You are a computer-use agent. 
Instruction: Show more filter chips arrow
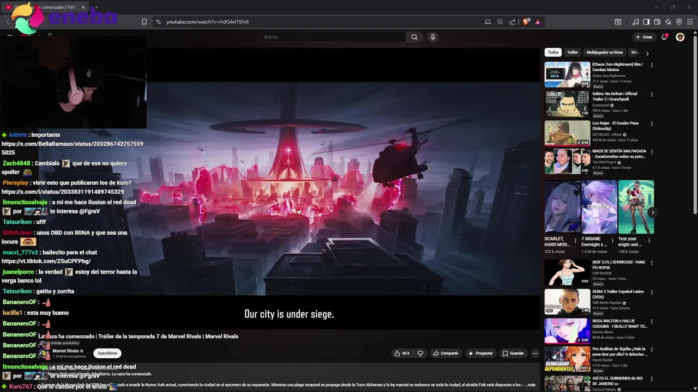coord(647,53)
